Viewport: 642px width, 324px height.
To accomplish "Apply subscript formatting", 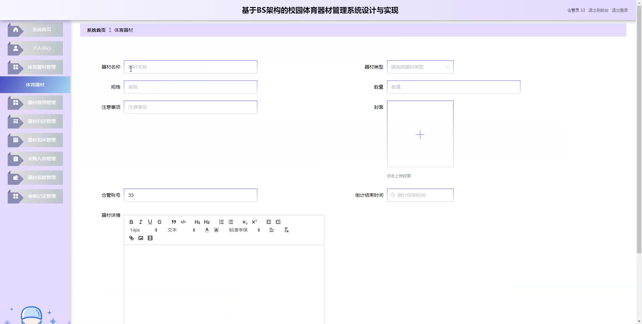I will 245,222.
